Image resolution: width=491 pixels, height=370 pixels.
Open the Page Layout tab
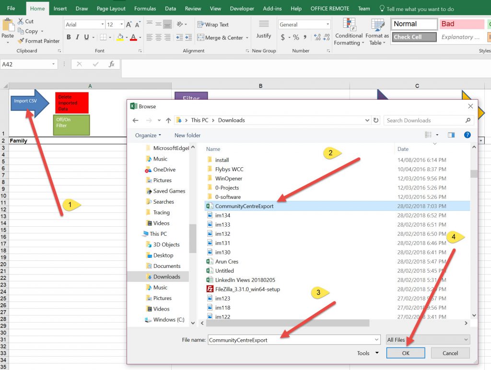tap(111, 9)
